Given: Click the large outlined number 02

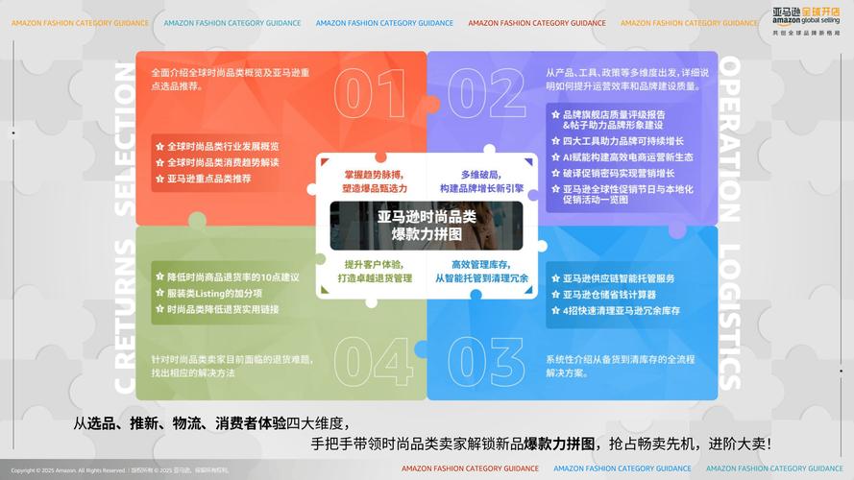Looking at the screenshot, I should [487, 93].
